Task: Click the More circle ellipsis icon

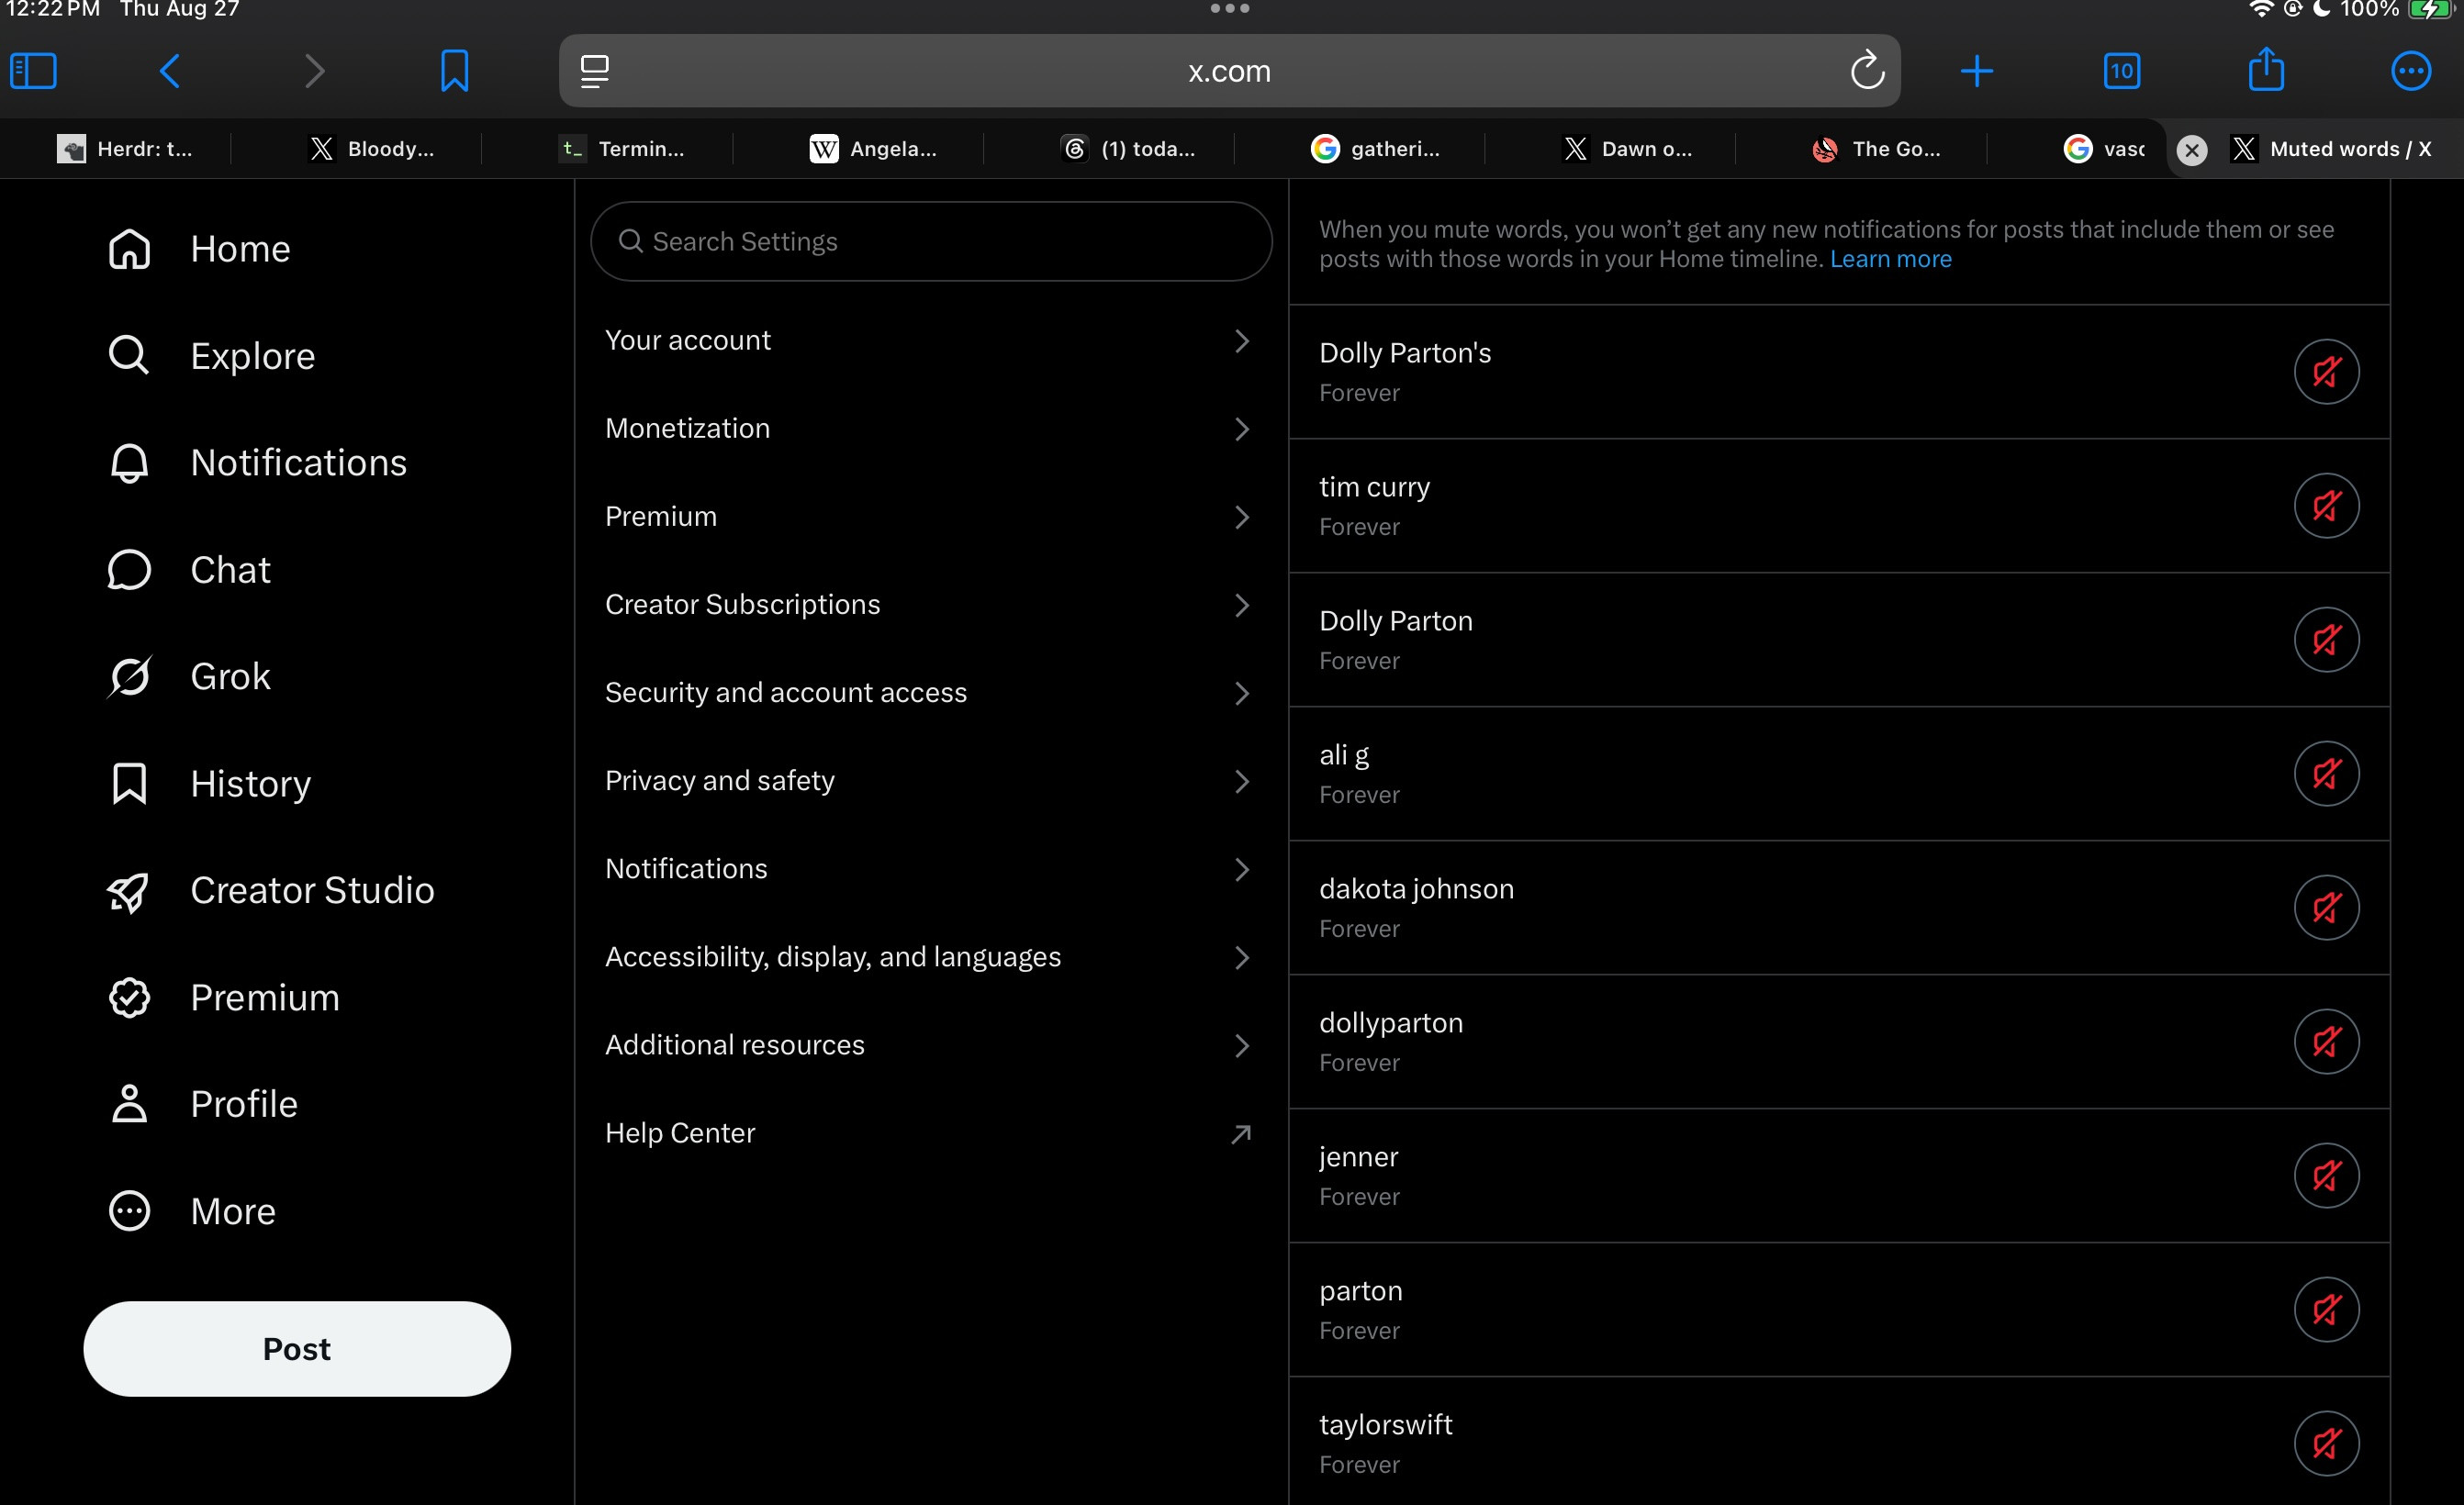Action: click(129, 1211)
